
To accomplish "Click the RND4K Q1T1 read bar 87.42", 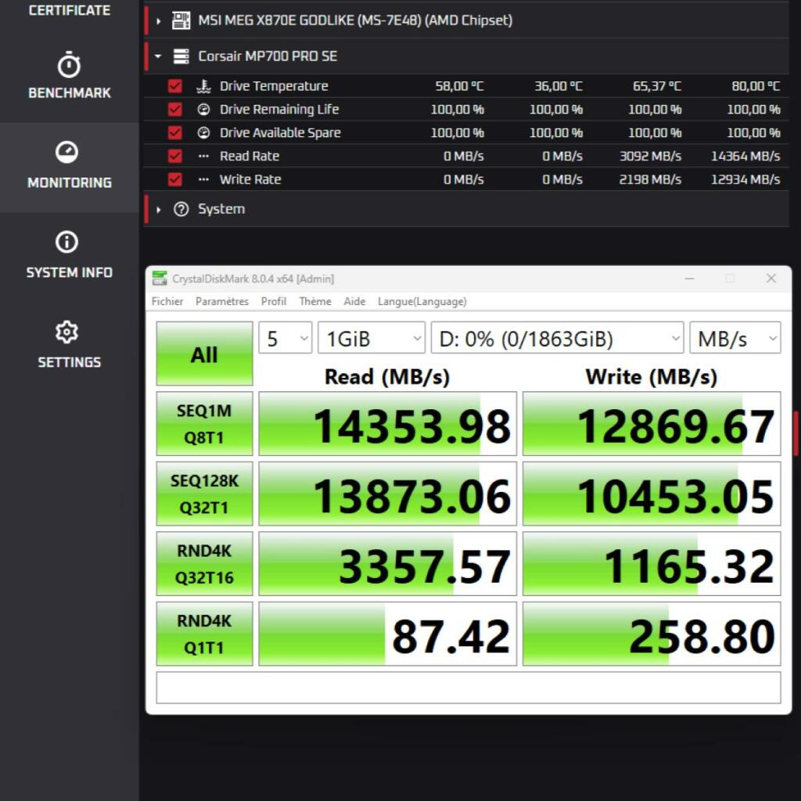I will click(388, 634).
